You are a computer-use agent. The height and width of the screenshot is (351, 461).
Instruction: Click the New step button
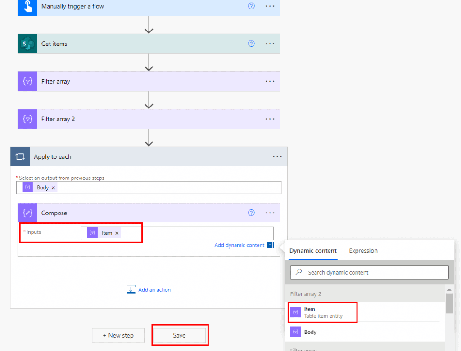[x=118, y=335]
